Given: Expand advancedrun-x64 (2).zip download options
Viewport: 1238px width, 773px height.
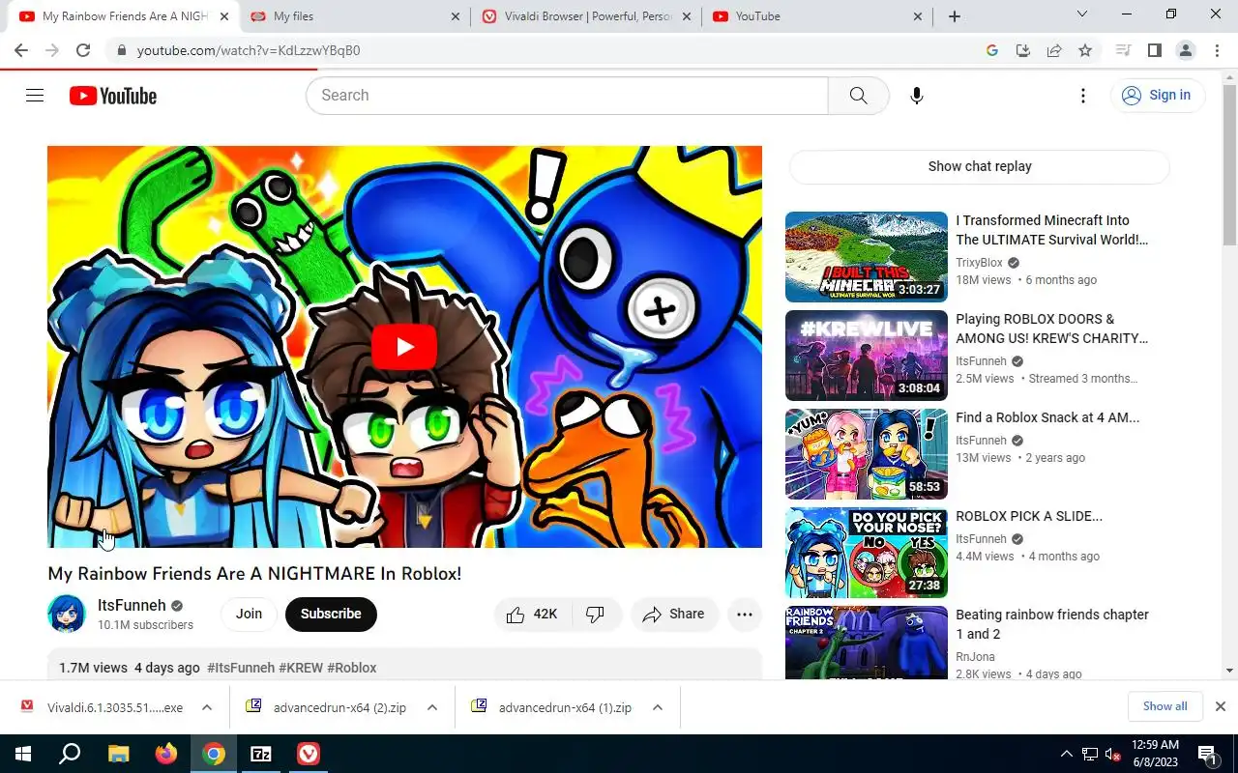Looking at the screenshot, I should click(x=432, y=707).
